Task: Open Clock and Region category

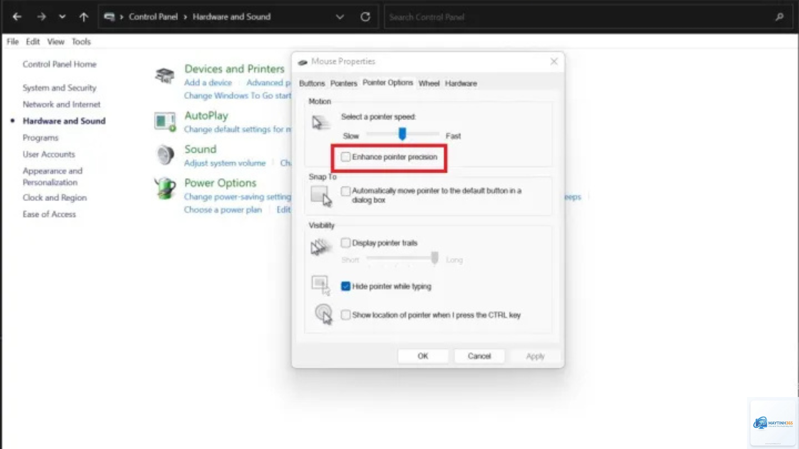Action: [x=55, y=197]
